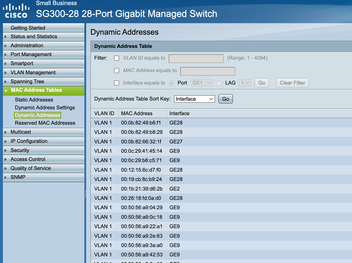
Task: Select MAC address 00:0b:82:49:b6:f1
Action: coord(141,123)
